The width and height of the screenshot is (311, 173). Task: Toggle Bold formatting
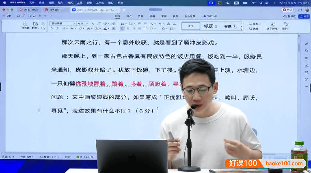coord(52,28)
